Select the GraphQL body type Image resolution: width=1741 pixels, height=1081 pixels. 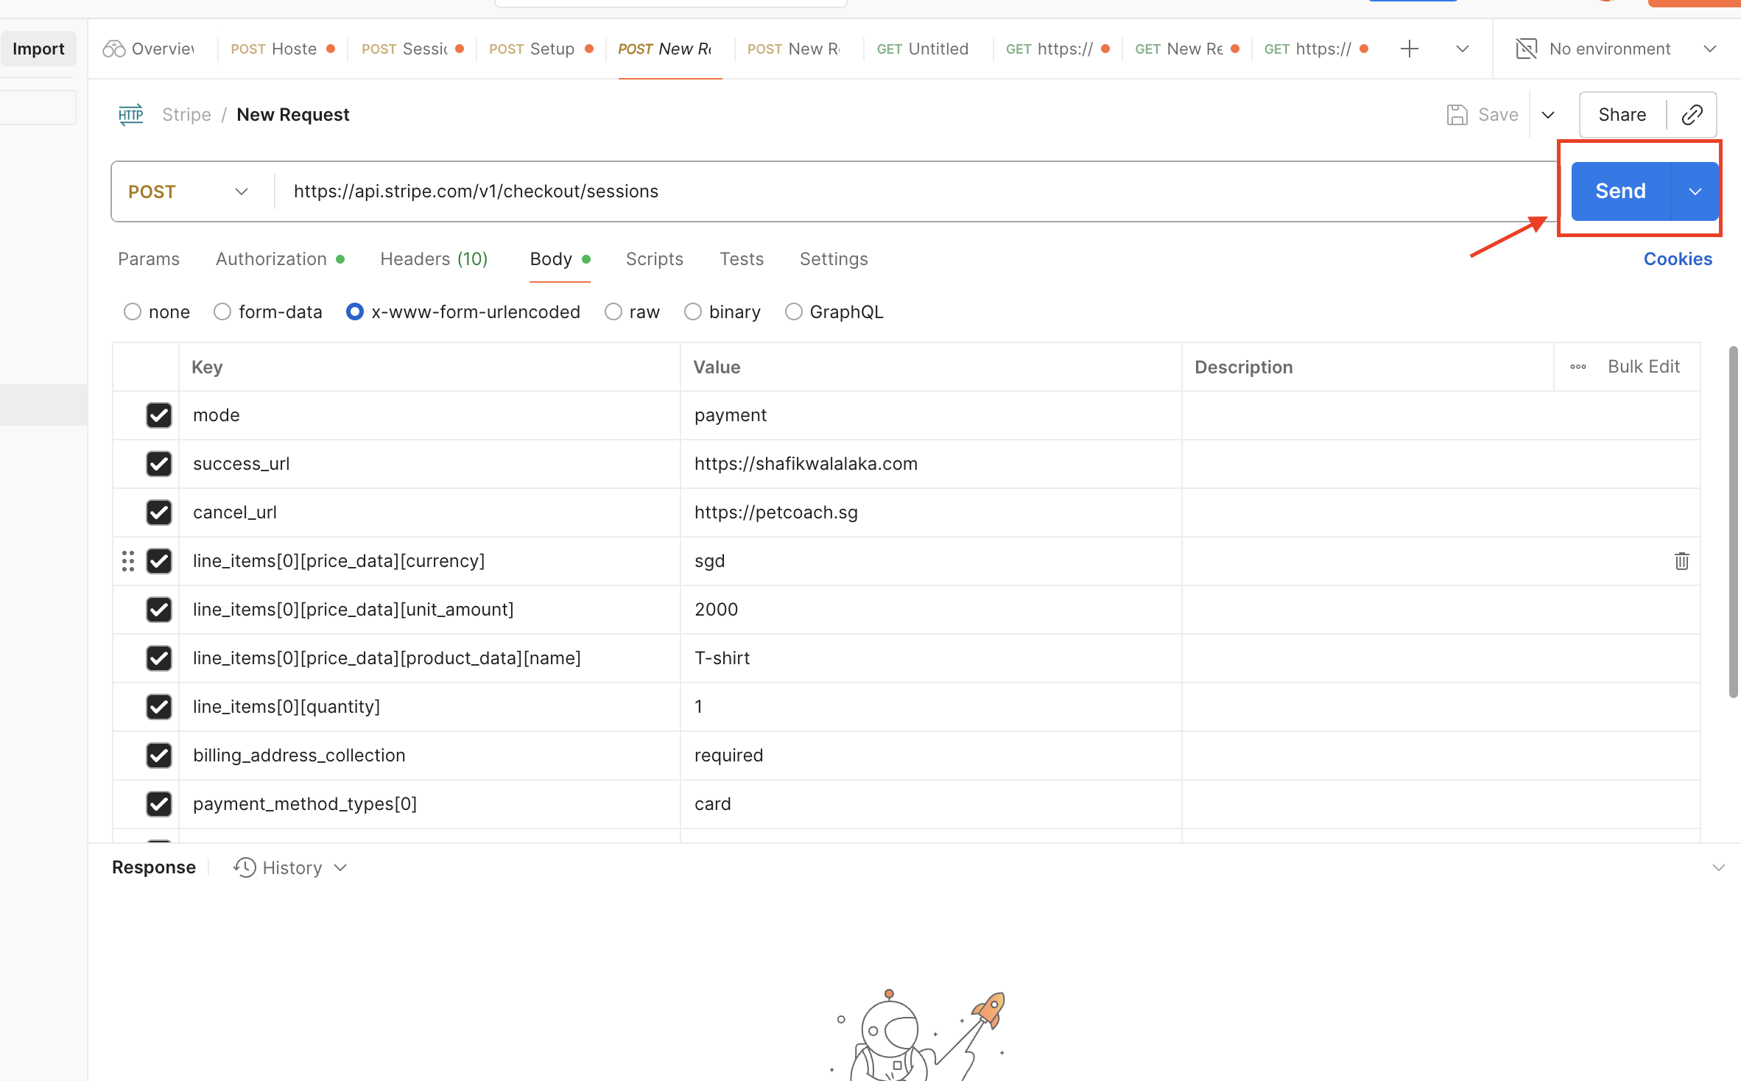tap(793, 312)
